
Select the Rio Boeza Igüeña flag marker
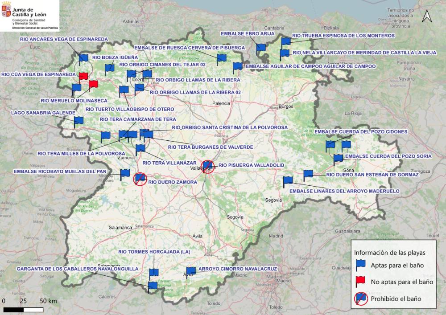pyautogui.click(x=109, y=70)
